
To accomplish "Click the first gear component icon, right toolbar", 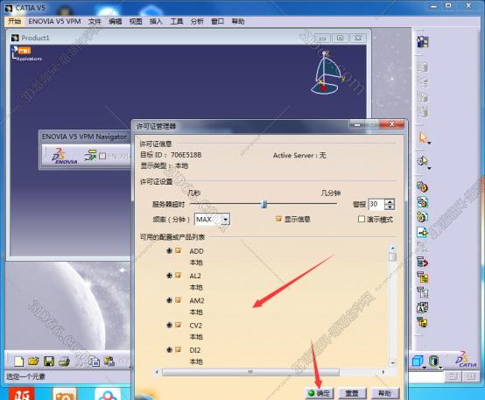I will 422,186.
